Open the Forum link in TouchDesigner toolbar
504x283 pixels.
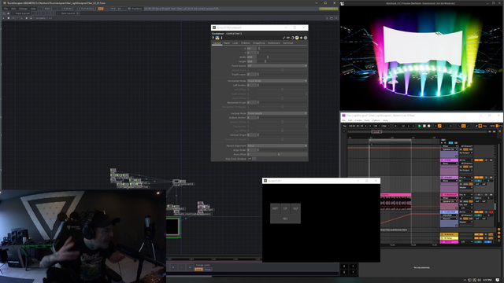click(x=68, y=9)
